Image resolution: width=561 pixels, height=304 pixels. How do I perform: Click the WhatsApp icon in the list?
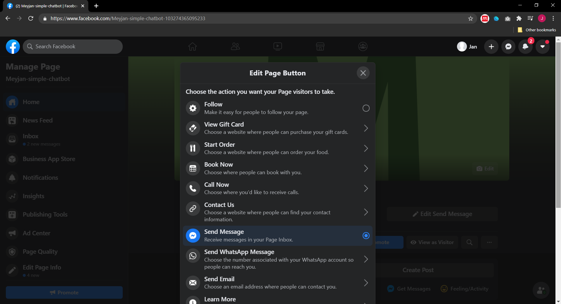[193, 256]
